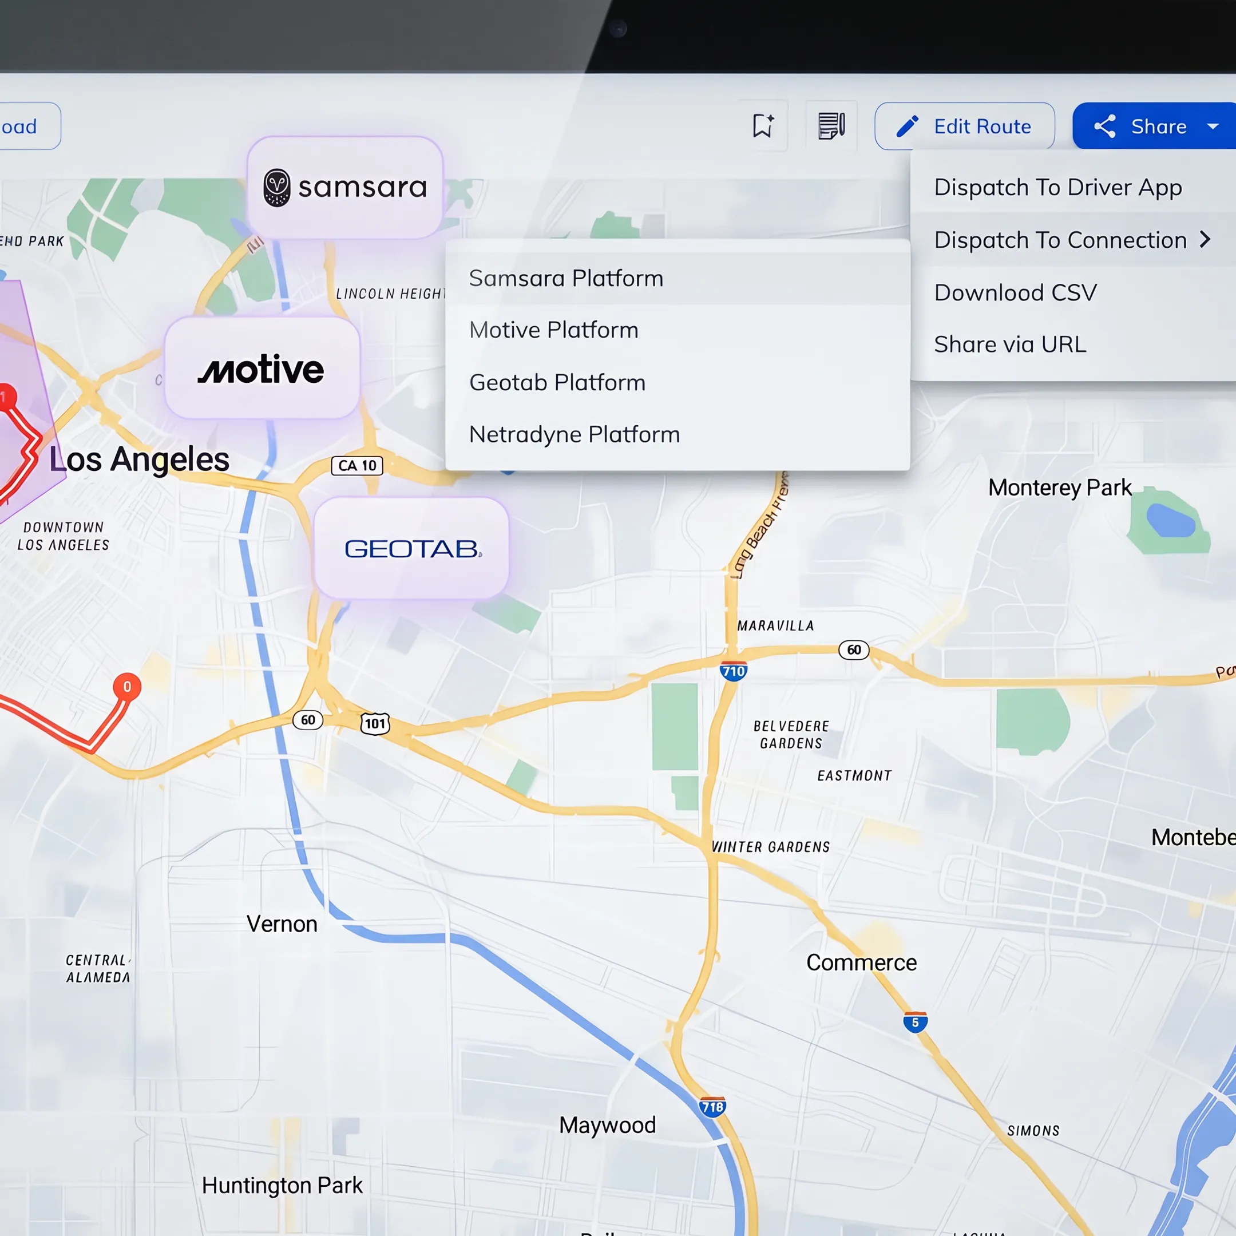Click the Belvedere Gardens label
This screenshot has width=1236, height=1236.
(791, 734)
